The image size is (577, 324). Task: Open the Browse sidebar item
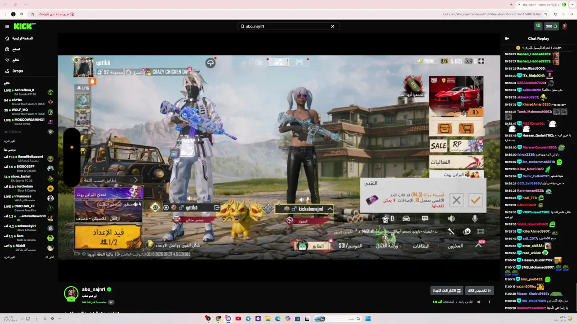(13, 49)
